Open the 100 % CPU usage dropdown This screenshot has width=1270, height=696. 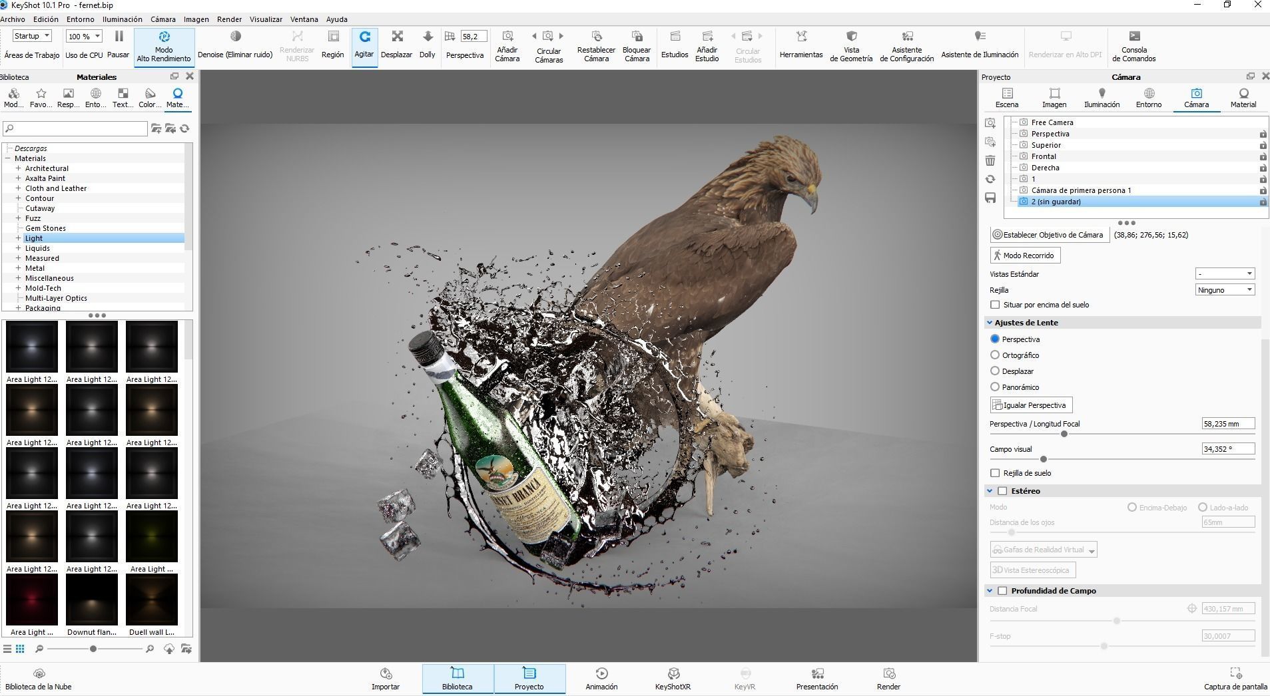pyautogui.click(x=84, y=37)
